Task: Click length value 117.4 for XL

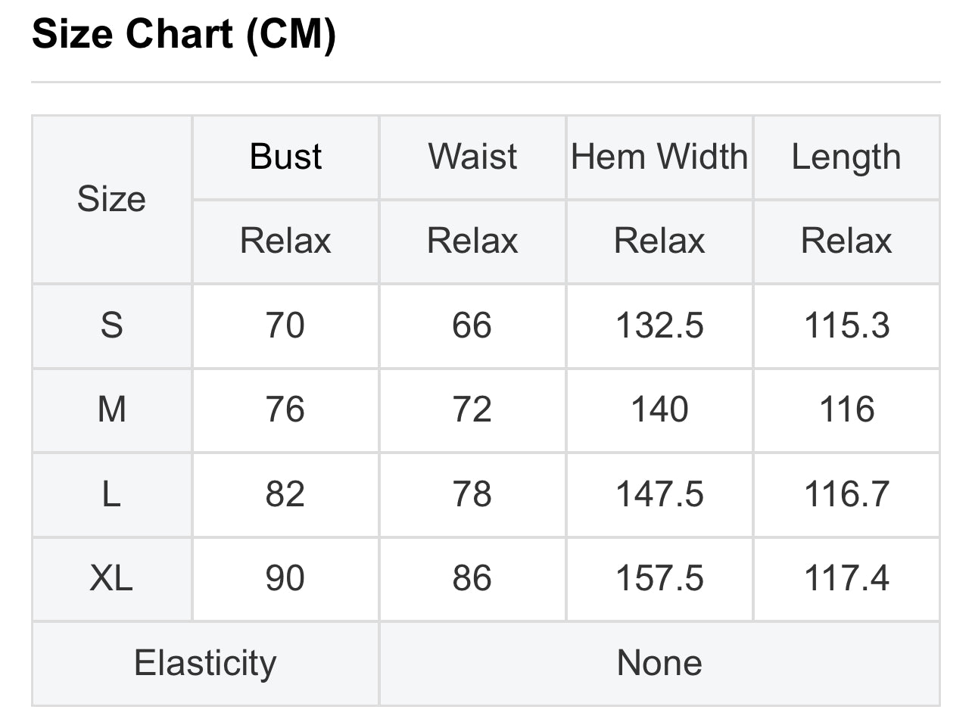Action: click(x=846, y=579)
